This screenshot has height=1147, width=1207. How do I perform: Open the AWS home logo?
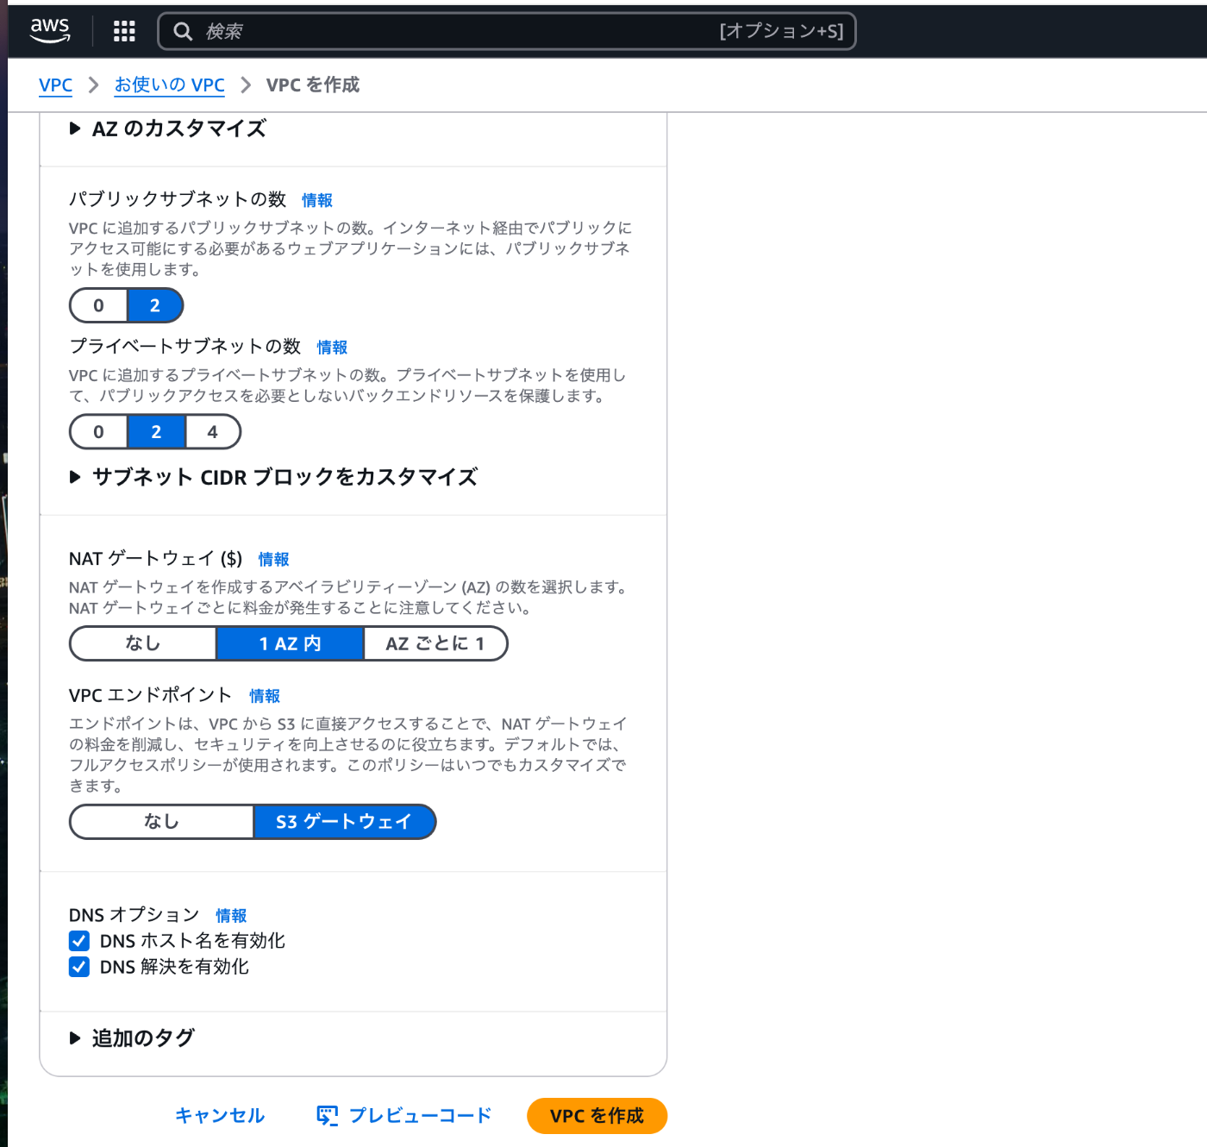[50, 30]
